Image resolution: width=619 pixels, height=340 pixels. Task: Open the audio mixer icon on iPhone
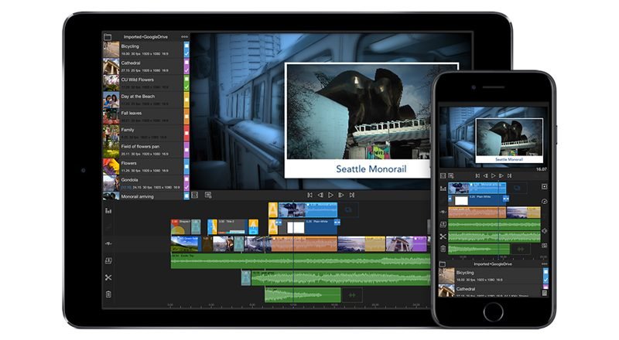[443, 189]
